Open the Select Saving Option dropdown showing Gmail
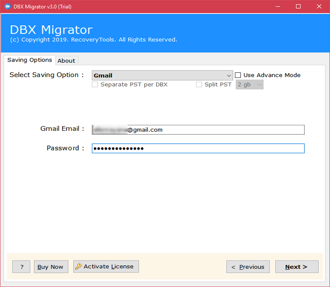The height and width of the screenshot is (287, 330). [x=162, y=75]
